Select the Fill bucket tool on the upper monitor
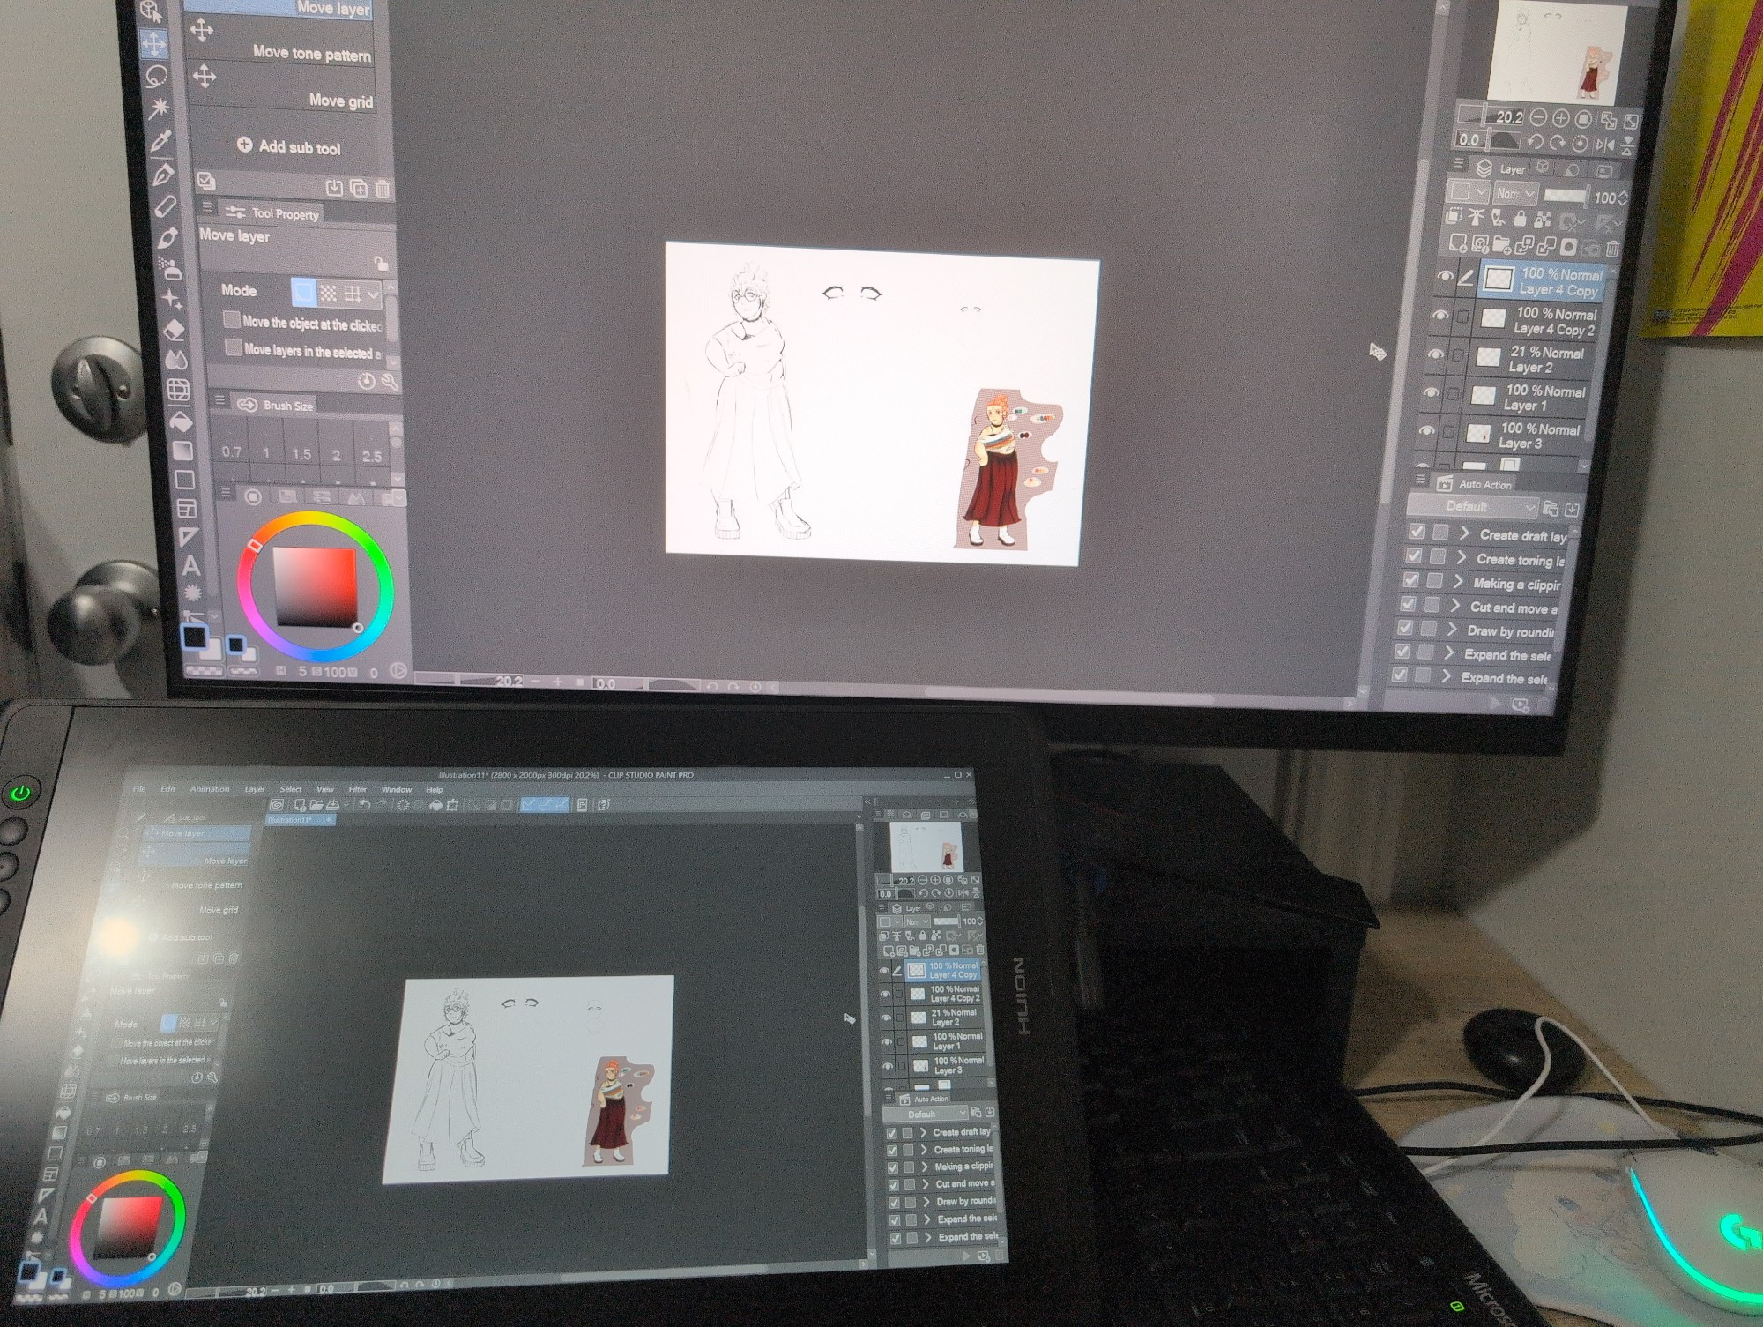The image size is (1763, 1327). pyautogui.click(x=180, y=421)
